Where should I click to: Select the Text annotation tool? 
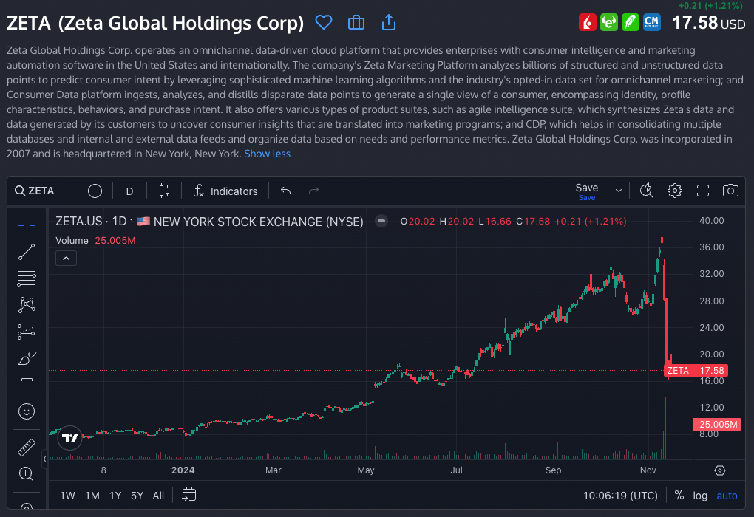click(27, 385)
